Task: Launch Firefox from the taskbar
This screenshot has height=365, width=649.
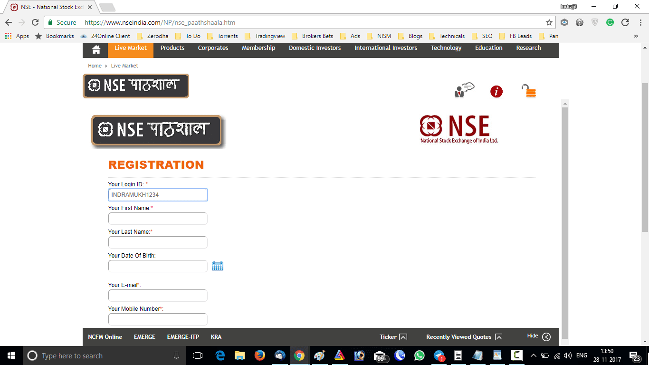Action: tap(259, 355)
